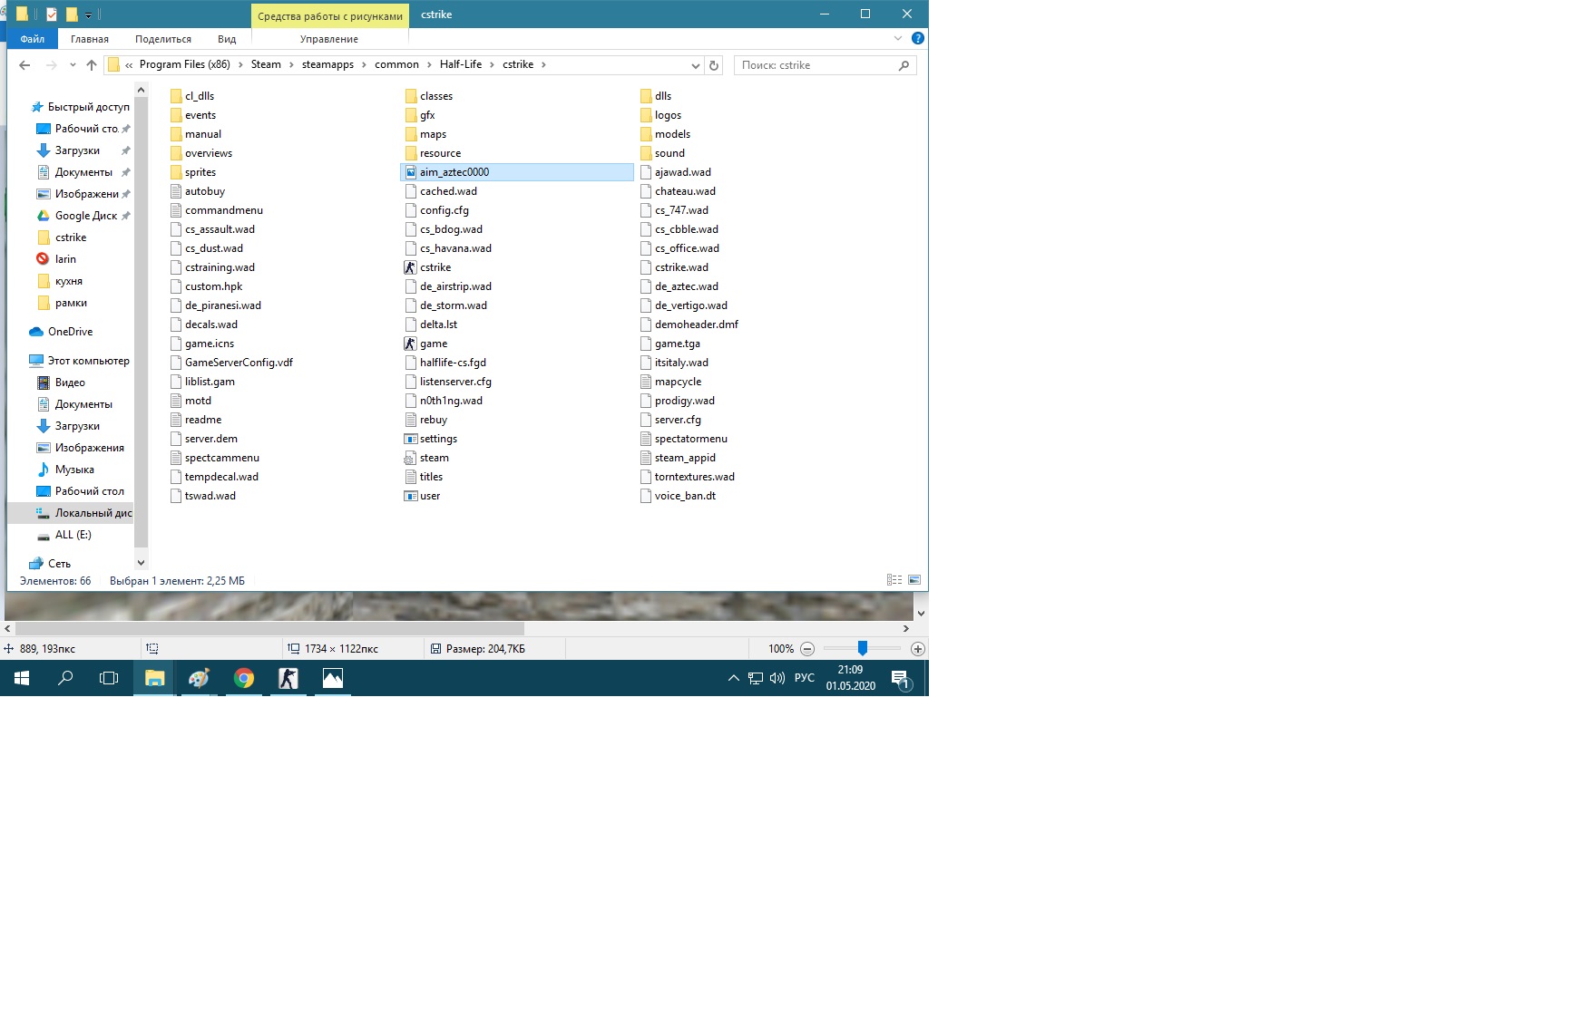
Task: Open the Управление ribbon tab
Action: pyautogui.click(x=329, y=39)
